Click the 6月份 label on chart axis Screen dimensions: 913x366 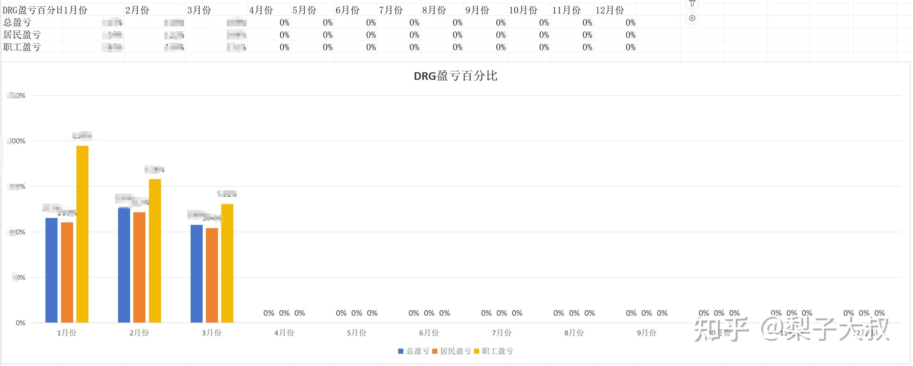(x=429, y=333)
